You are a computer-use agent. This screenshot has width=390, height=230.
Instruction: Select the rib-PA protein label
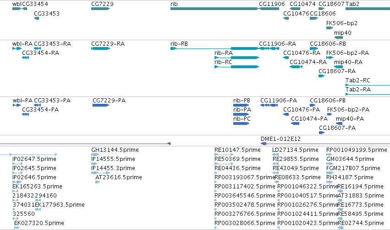pos(242,110)
